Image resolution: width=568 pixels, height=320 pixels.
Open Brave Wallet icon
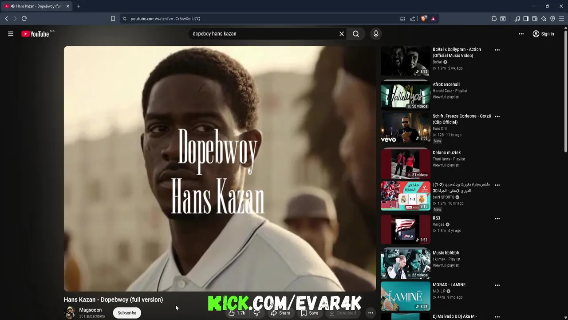click(535, 19)
